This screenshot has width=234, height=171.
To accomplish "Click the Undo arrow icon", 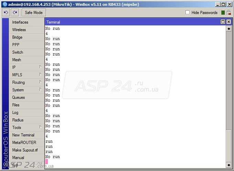I will coord(6,12).
